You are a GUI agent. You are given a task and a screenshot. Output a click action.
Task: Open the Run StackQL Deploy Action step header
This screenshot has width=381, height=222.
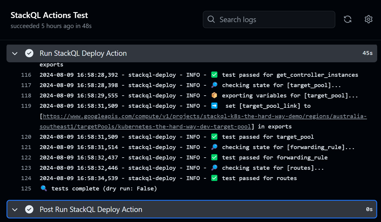tap(83, 53)
